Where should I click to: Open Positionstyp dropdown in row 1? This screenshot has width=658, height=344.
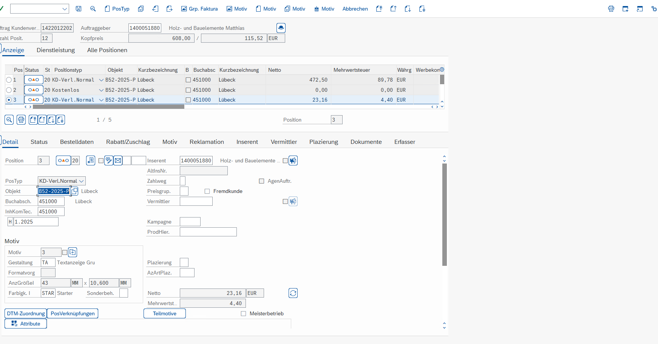pyautogui.click(x=101, y=80)
